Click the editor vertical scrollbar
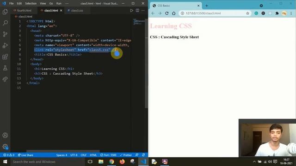Viewport: 296px width, 166px height. point(146,64)
